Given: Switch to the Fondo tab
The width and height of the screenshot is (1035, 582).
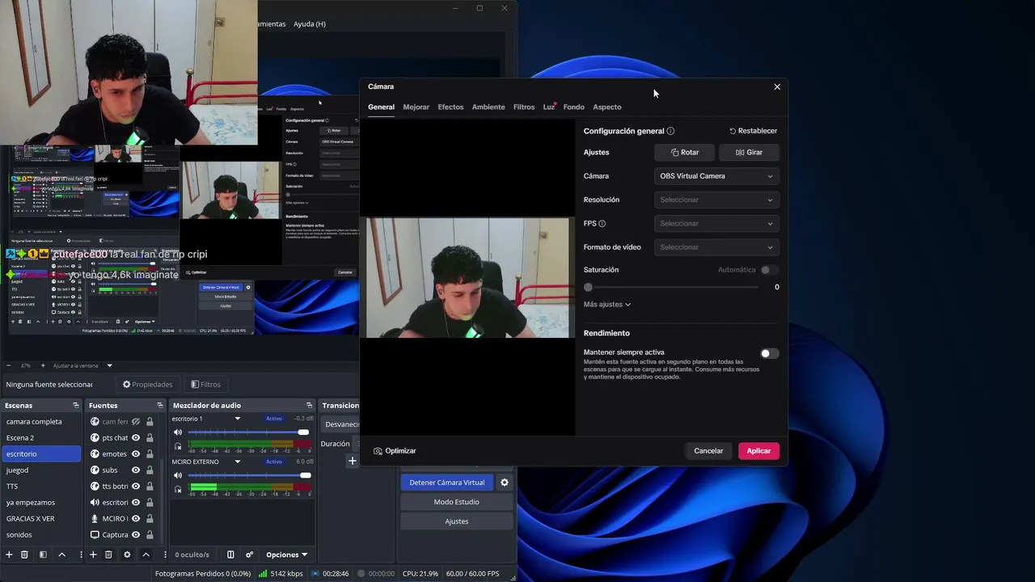Looking at the screenshot, I should coord(574,107).
